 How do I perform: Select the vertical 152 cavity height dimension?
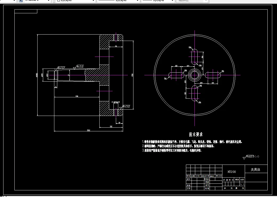132,75
